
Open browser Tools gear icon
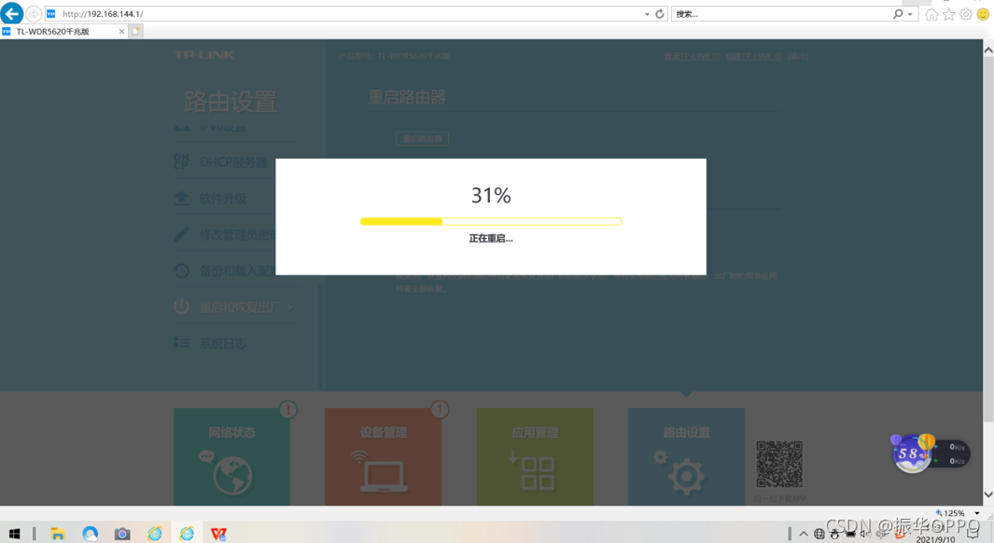point(965,15)
